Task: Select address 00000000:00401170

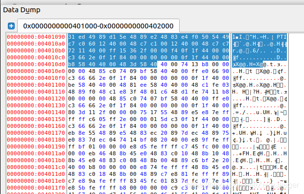Action: 36,133
